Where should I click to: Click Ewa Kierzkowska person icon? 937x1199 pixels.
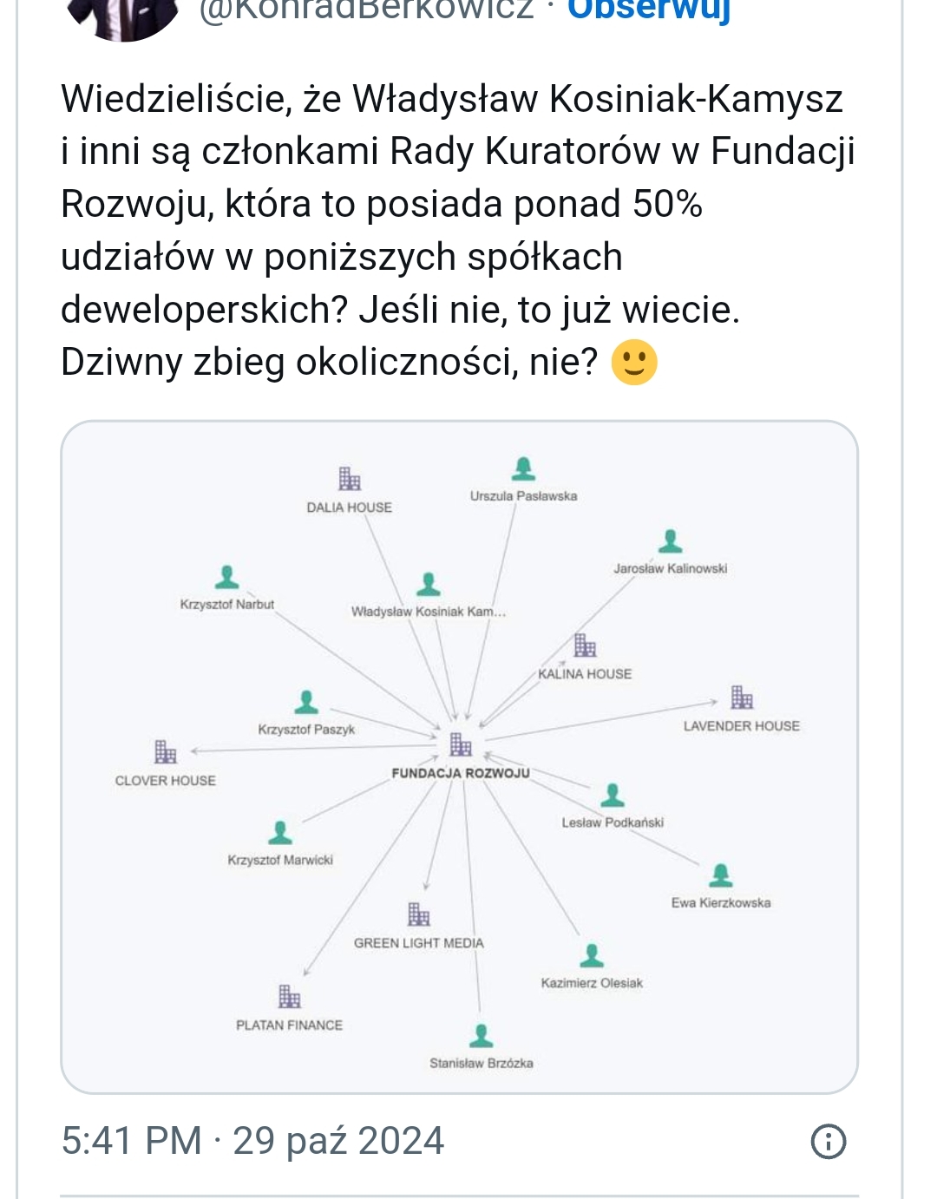coord(721,875)
